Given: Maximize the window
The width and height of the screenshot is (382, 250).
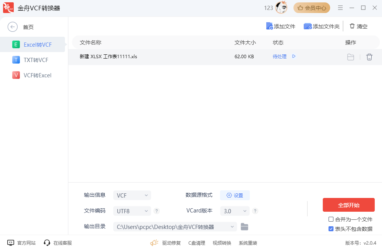Looking at the screenshot, I should click(363, 8).
